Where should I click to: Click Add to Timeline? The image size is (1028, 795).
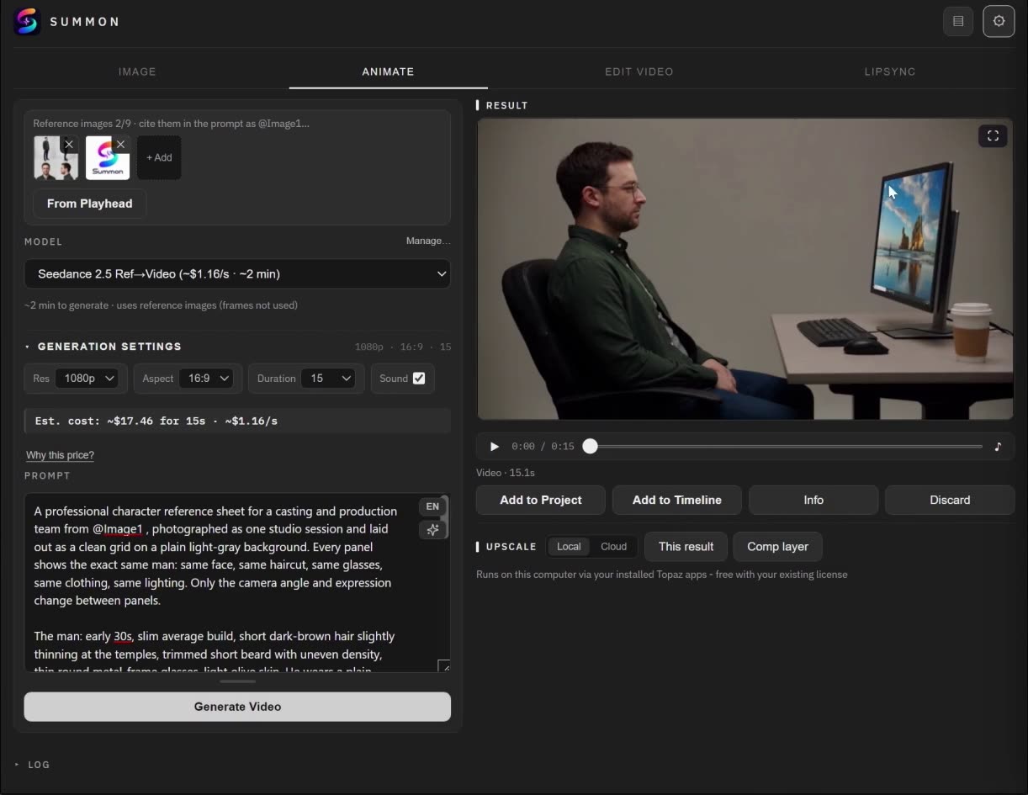677,500
